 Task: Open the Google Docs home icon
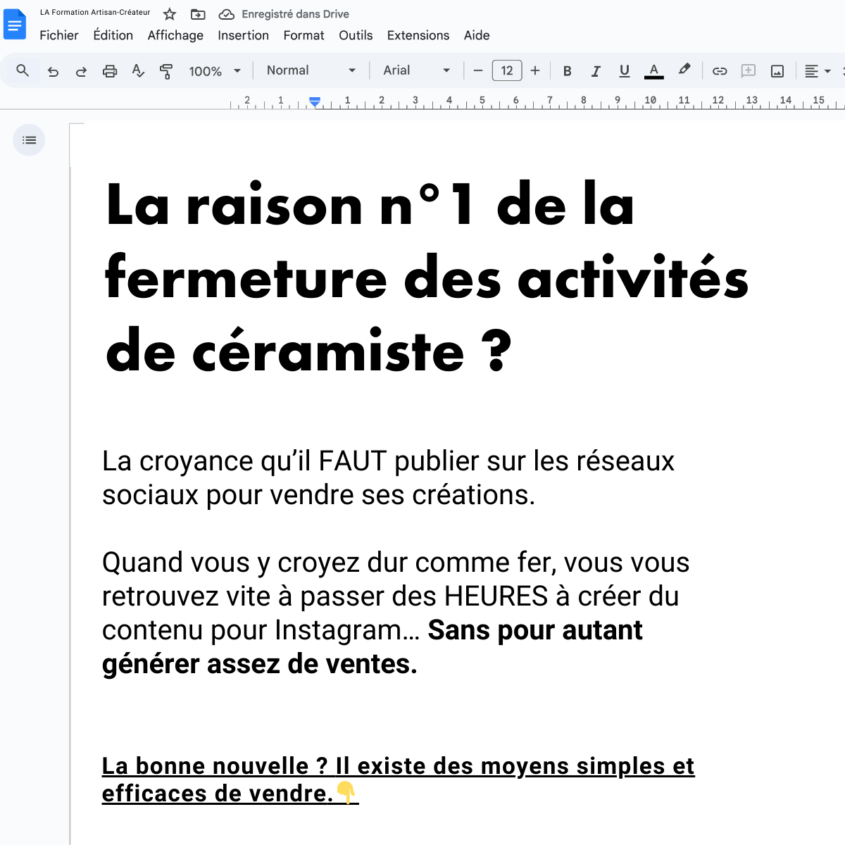click(x=15, y=25)
